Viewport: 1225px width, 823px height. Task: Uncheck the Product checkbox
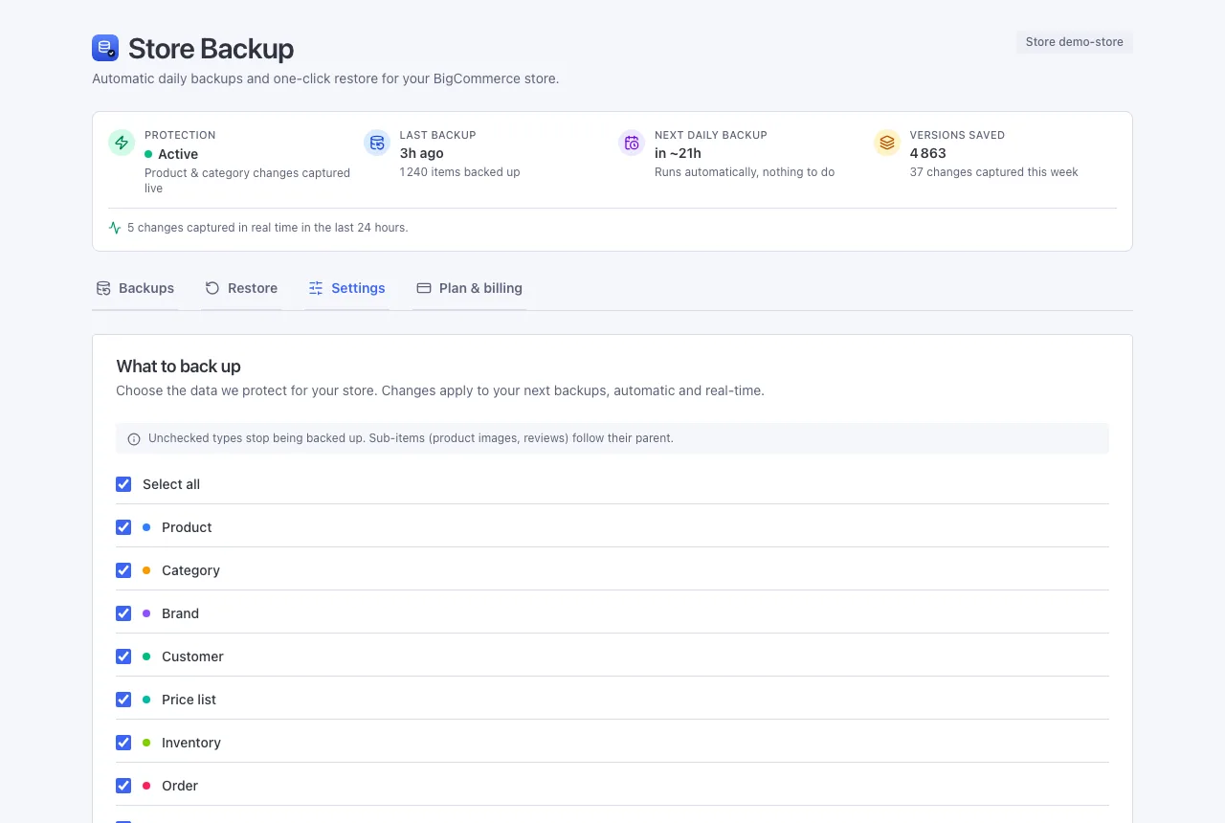click(x=123, y=527)
